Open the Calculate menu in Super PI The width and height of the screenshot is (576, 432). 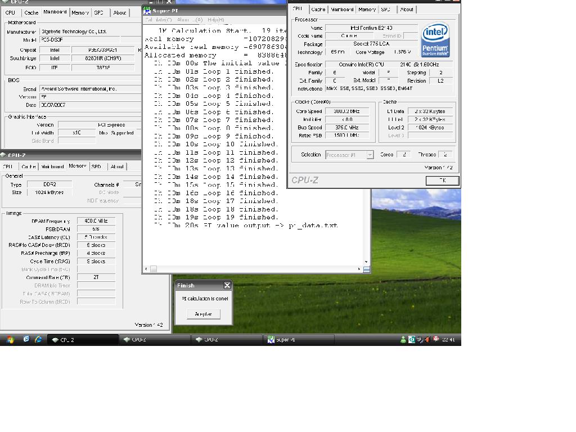point(158,20)
